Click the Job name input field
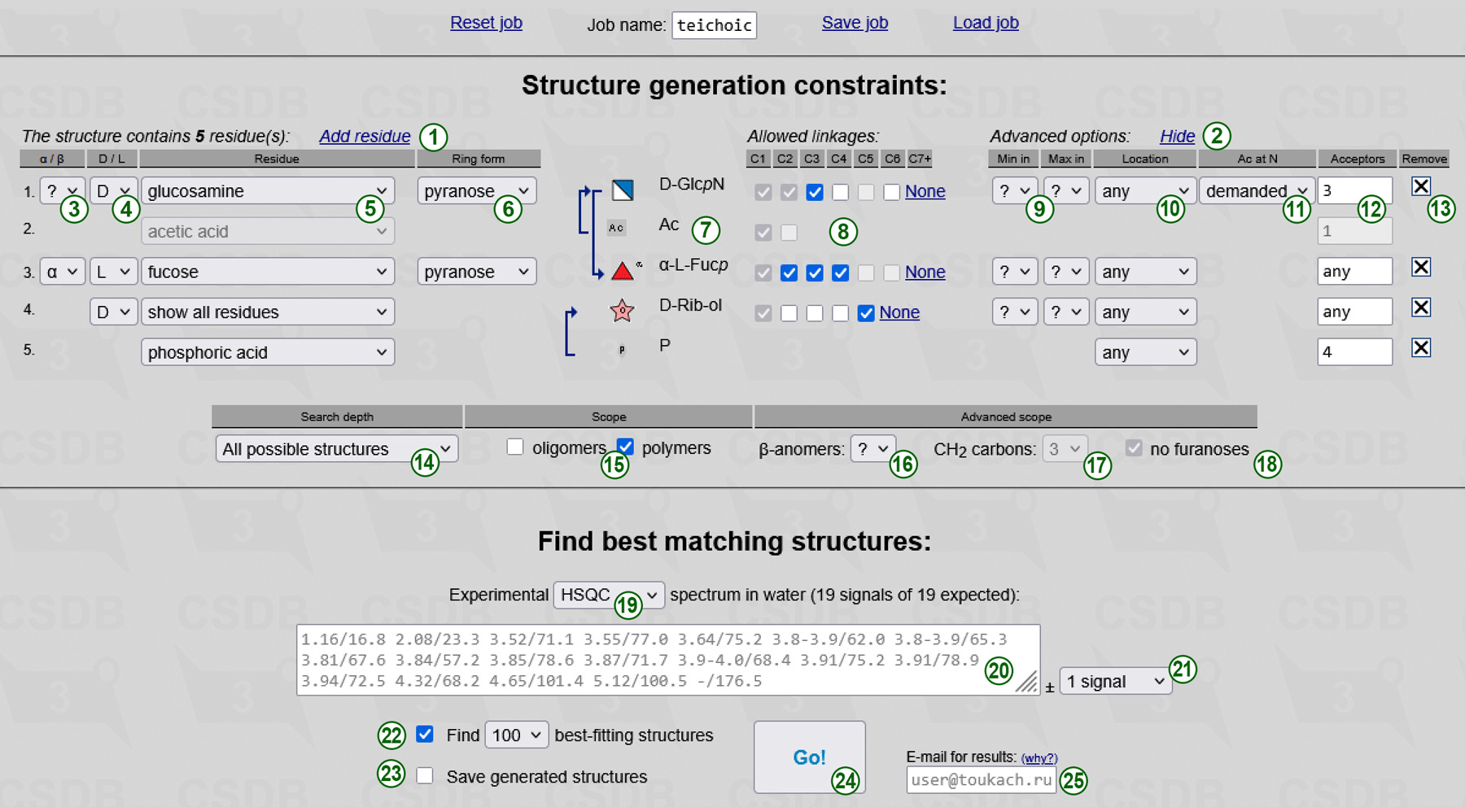The width and height of the screenshot is (1465, 807). coord(714,25)
